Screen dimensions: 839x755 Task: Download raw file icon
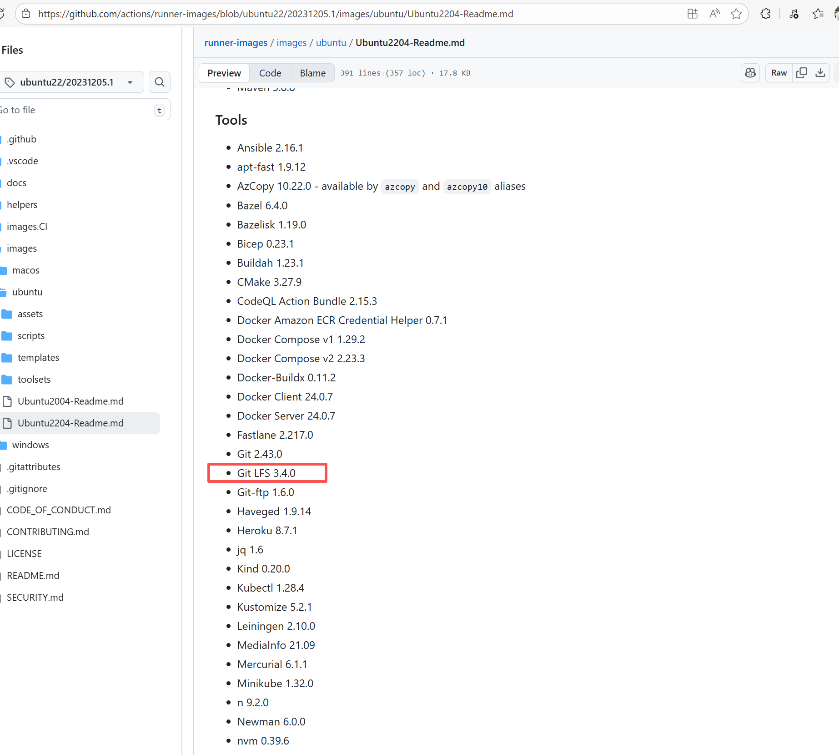820,73
